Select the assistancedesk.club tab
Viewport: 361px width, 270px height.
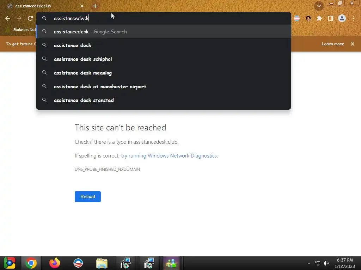pos(45,6)
